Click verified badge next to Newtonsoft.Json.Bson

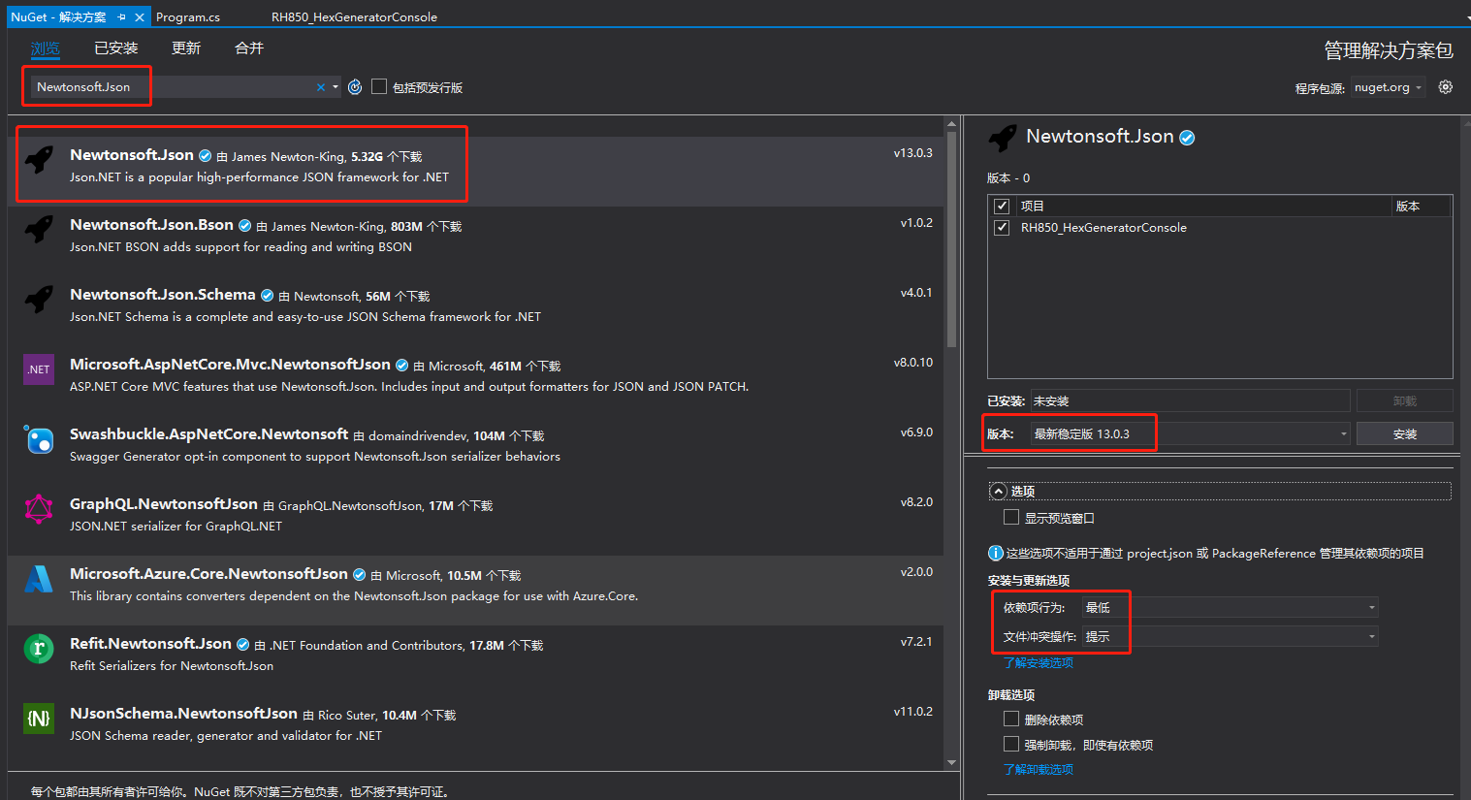pos(246,226)
